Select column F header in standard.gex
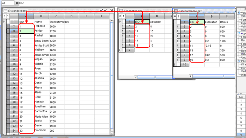The width and height of the screenshot is (246, 138). click(x=102, y=16)
